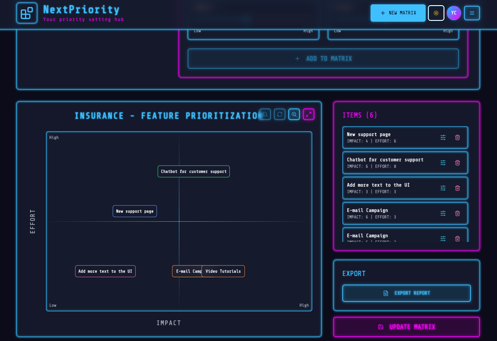Edit the first "E-mail Campaign" item
This screenshot has height=341, width=497.
443,213
